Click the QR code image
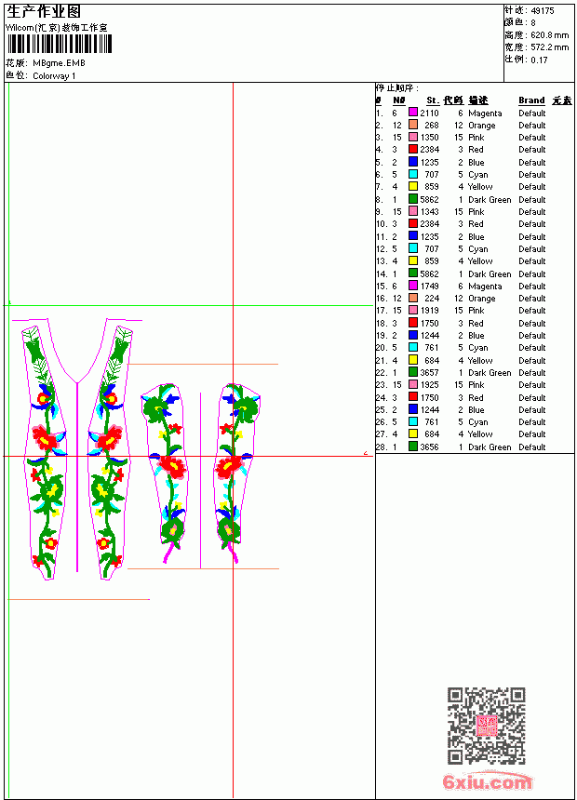Image resolution: width=577 pixels, height=800 pixels. (487, 726)
